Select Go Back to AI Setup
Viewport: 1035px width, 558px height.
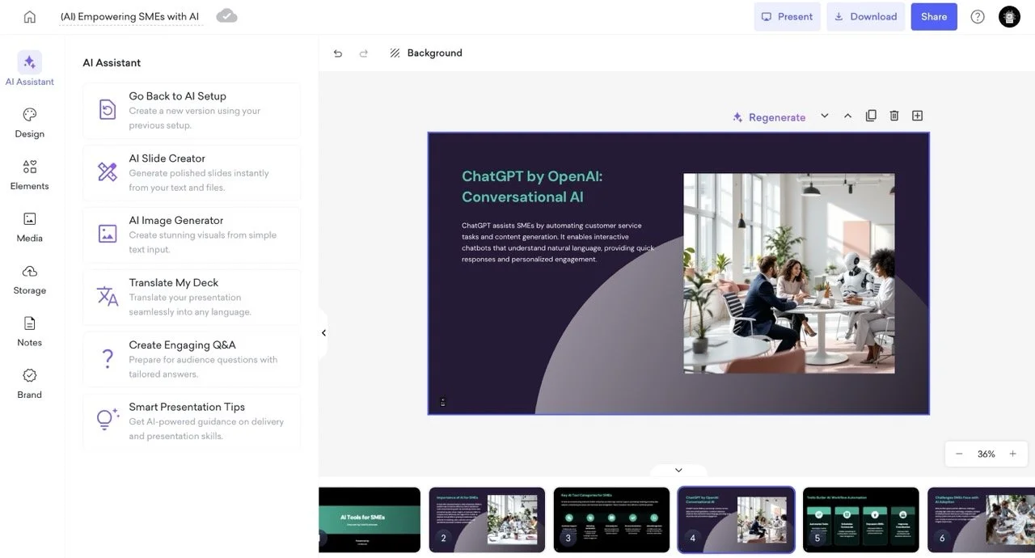click(192, 110)
